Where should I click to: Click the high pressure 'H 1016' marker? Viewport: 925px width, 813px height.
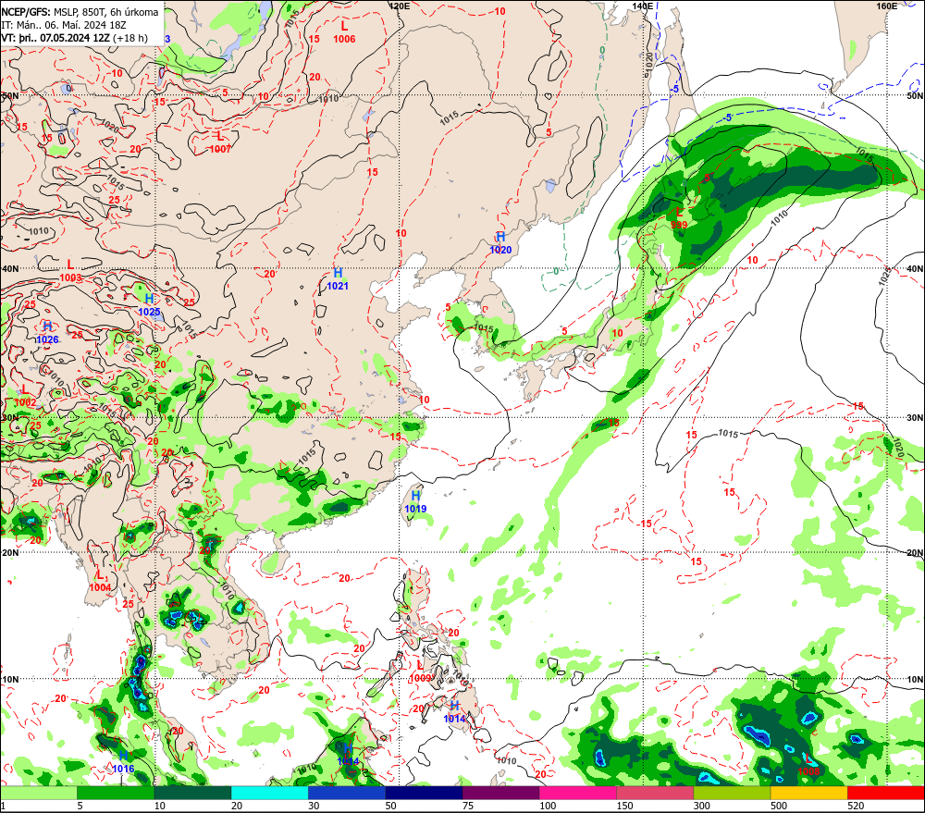click(123, 762)
